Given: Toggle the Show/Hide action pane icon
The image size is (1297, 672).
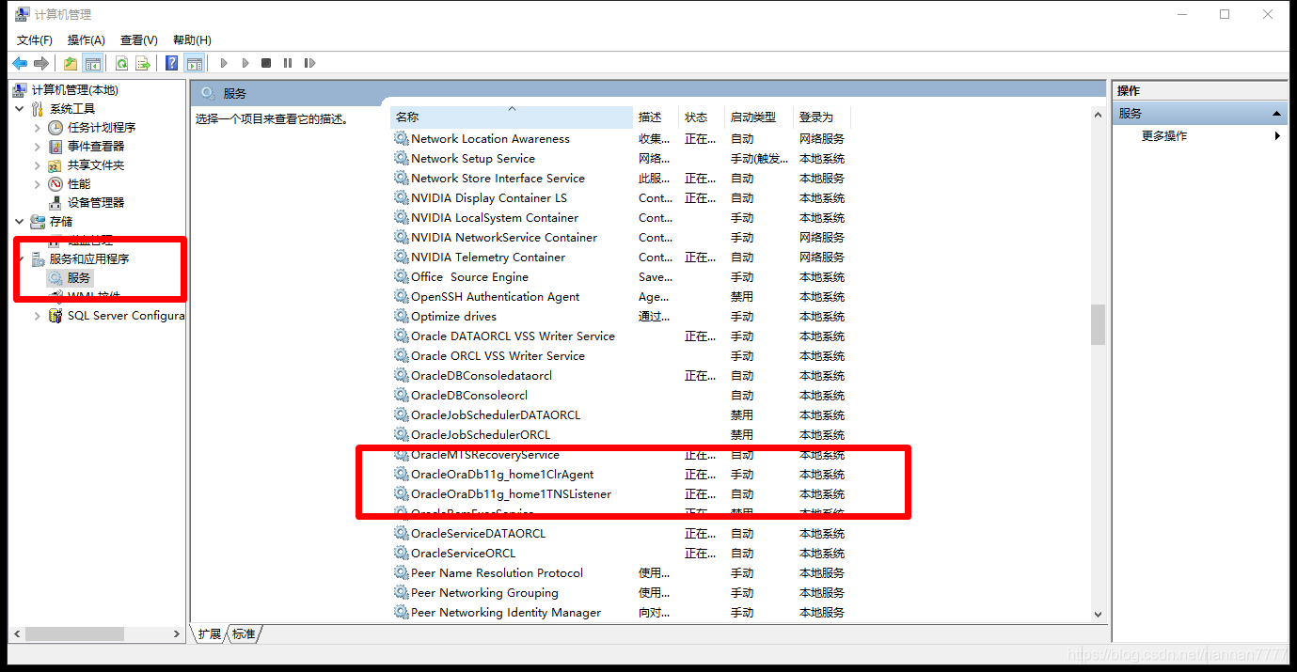Looking at the screenshot, I should (194, 63).
